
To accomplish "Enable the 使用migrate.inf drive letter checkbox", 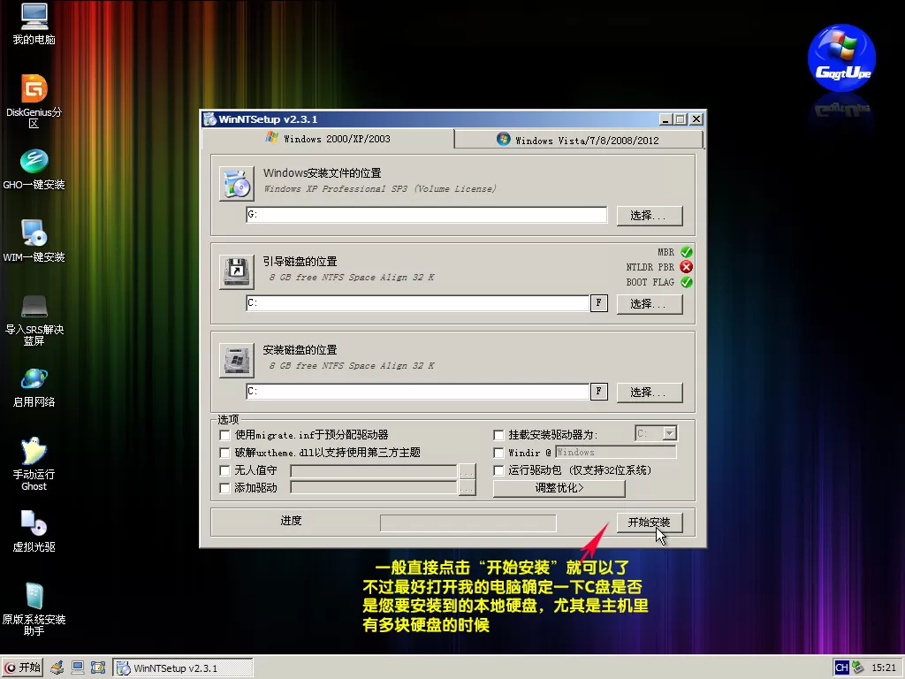I will pyautogui.click(x=224, y=435).
